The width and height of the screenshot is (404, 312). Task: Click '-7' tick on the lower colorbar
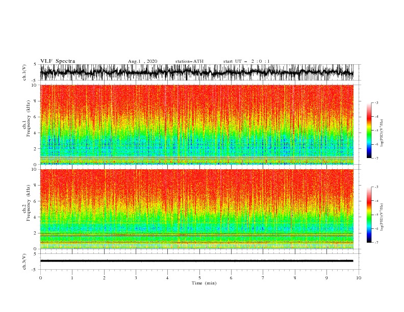(376, 243)
